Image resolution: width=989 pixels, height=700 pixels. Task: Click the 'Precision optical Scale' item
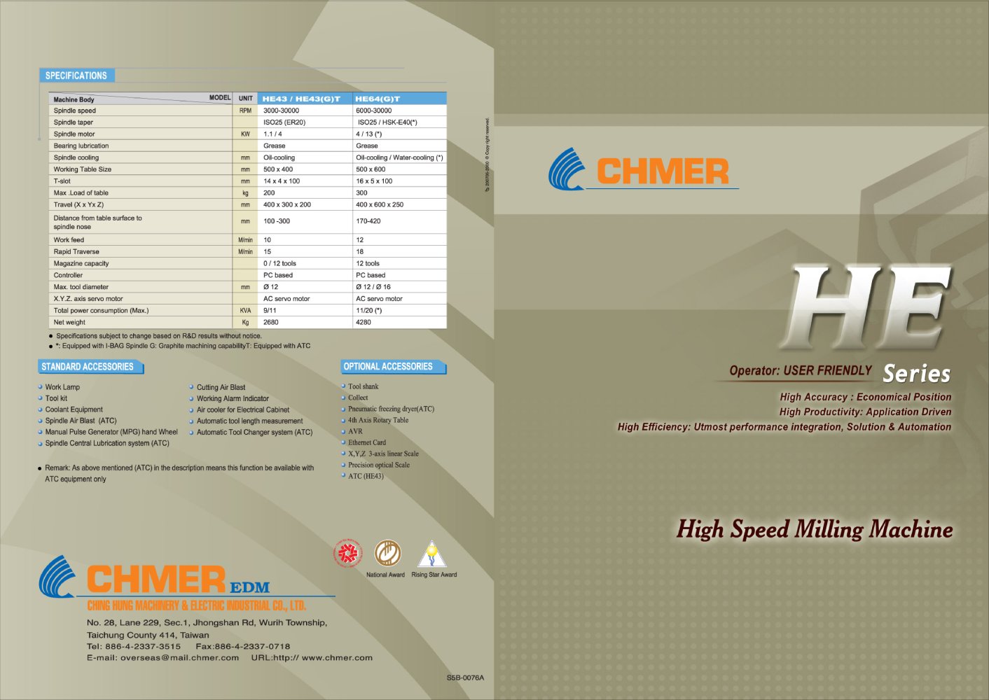click(379, 465)
